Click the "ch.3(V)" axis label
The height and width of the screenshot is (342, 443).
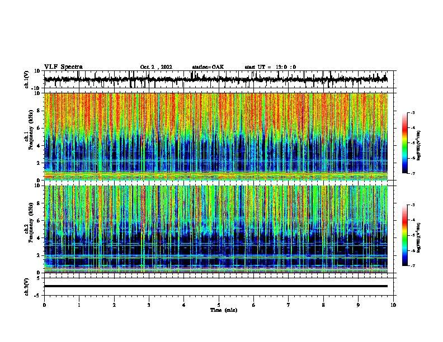[27, 287]
